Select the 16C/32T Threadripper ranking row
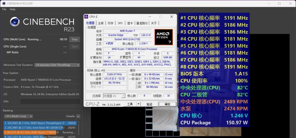The height and width of the screenshot is (138, 296). (40, 137)
